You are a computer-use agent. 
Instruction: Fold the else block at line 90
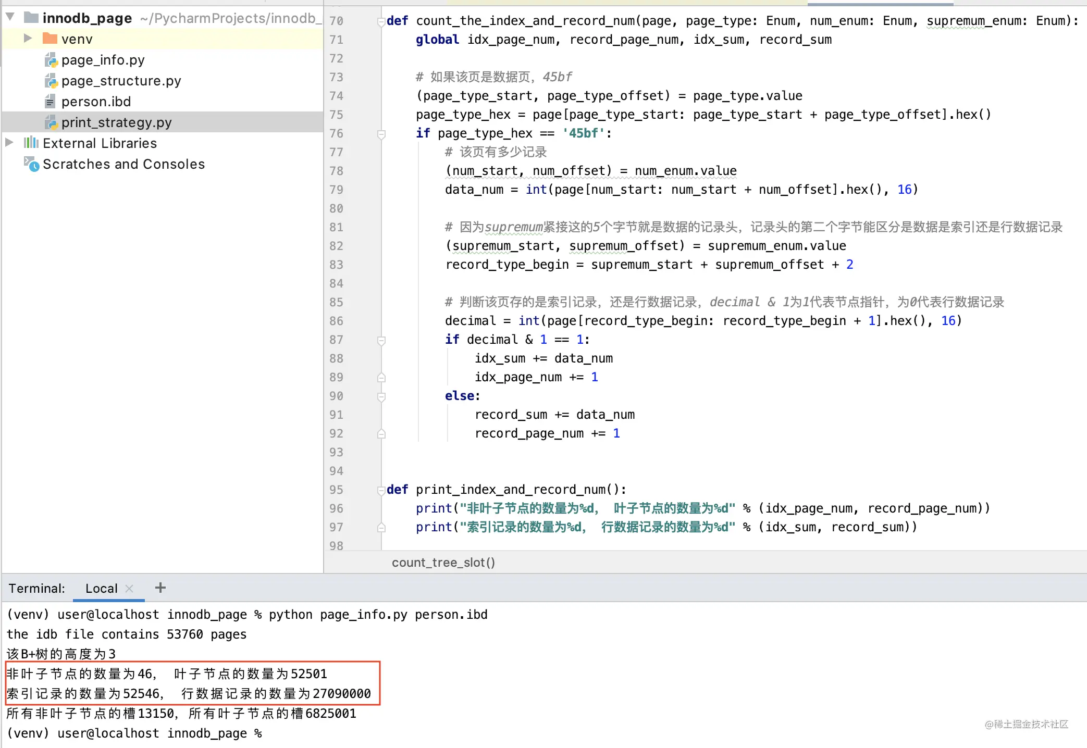[x=381, y=397]
